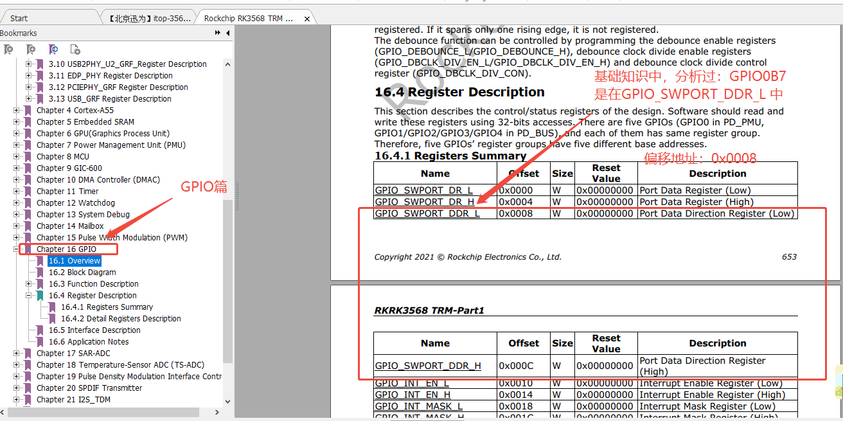Open bookmark 3.12 PCIEPHY_GRF Register Description
843x421 pixels.
pyautogui.click(x=118, y=87)
